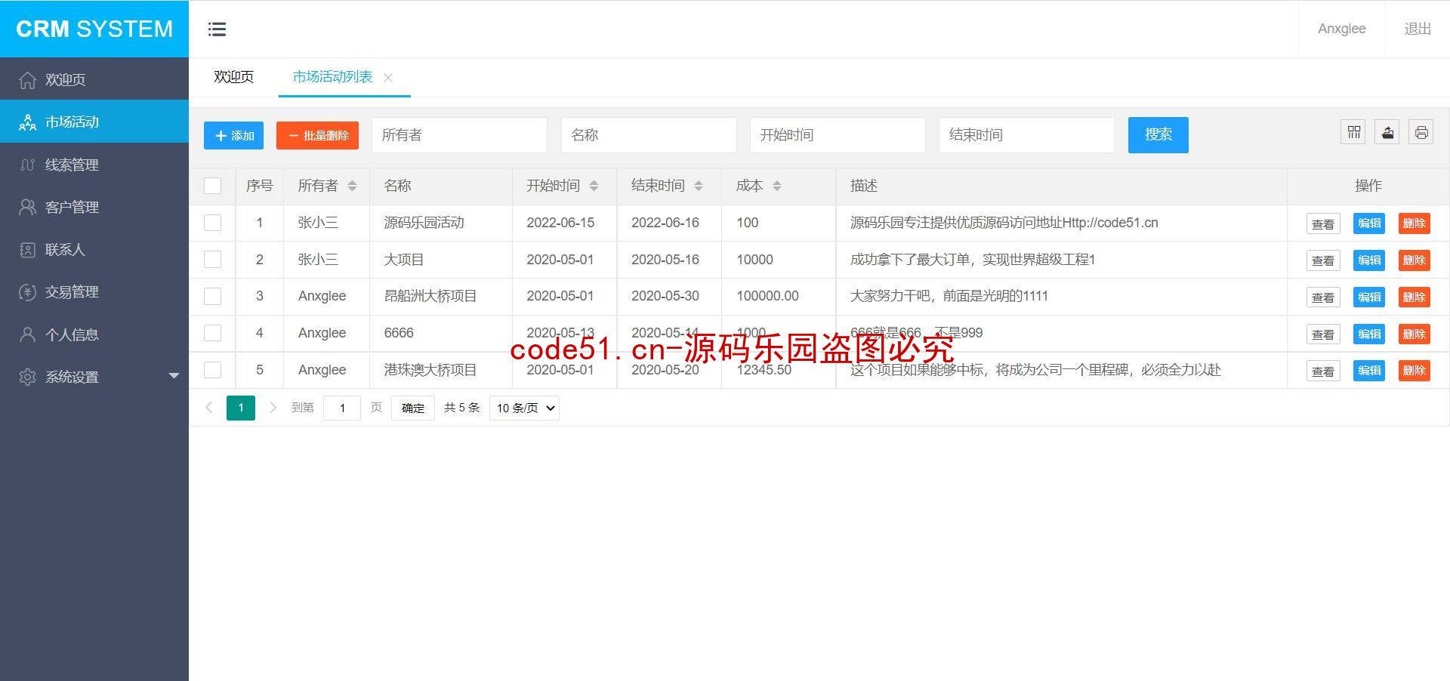Open 个人信息 in the sidebar
This screenshot has width=1450, height=681.
pos(94,334)
